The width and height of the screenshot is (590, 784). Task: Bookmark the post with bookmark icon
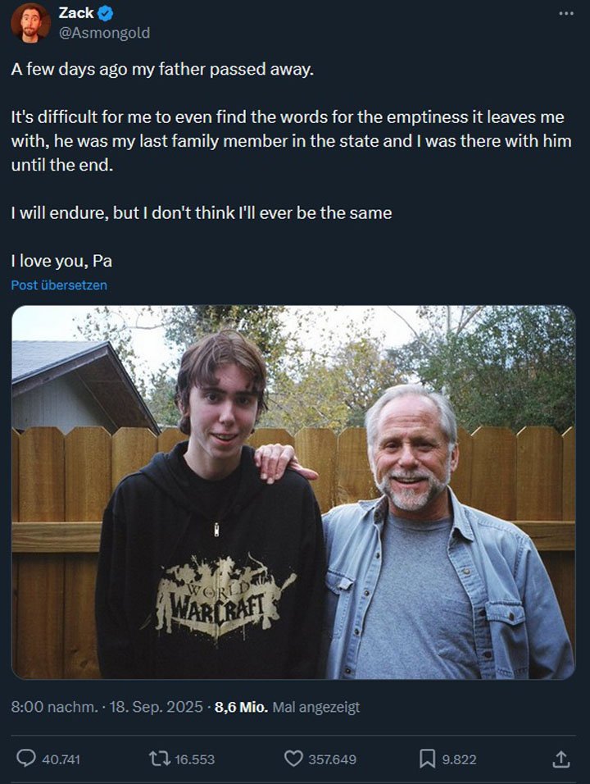427,759
